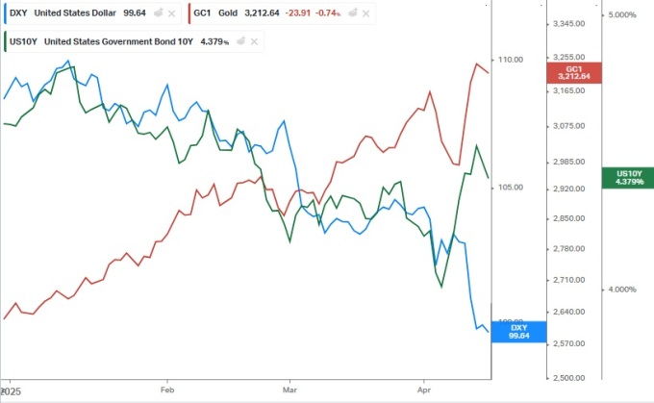Remove the US10Y Government Bond series

[255, 41]
